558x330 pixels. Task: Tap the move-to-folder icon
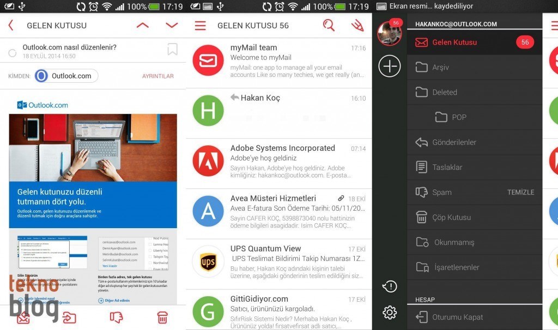69,317
